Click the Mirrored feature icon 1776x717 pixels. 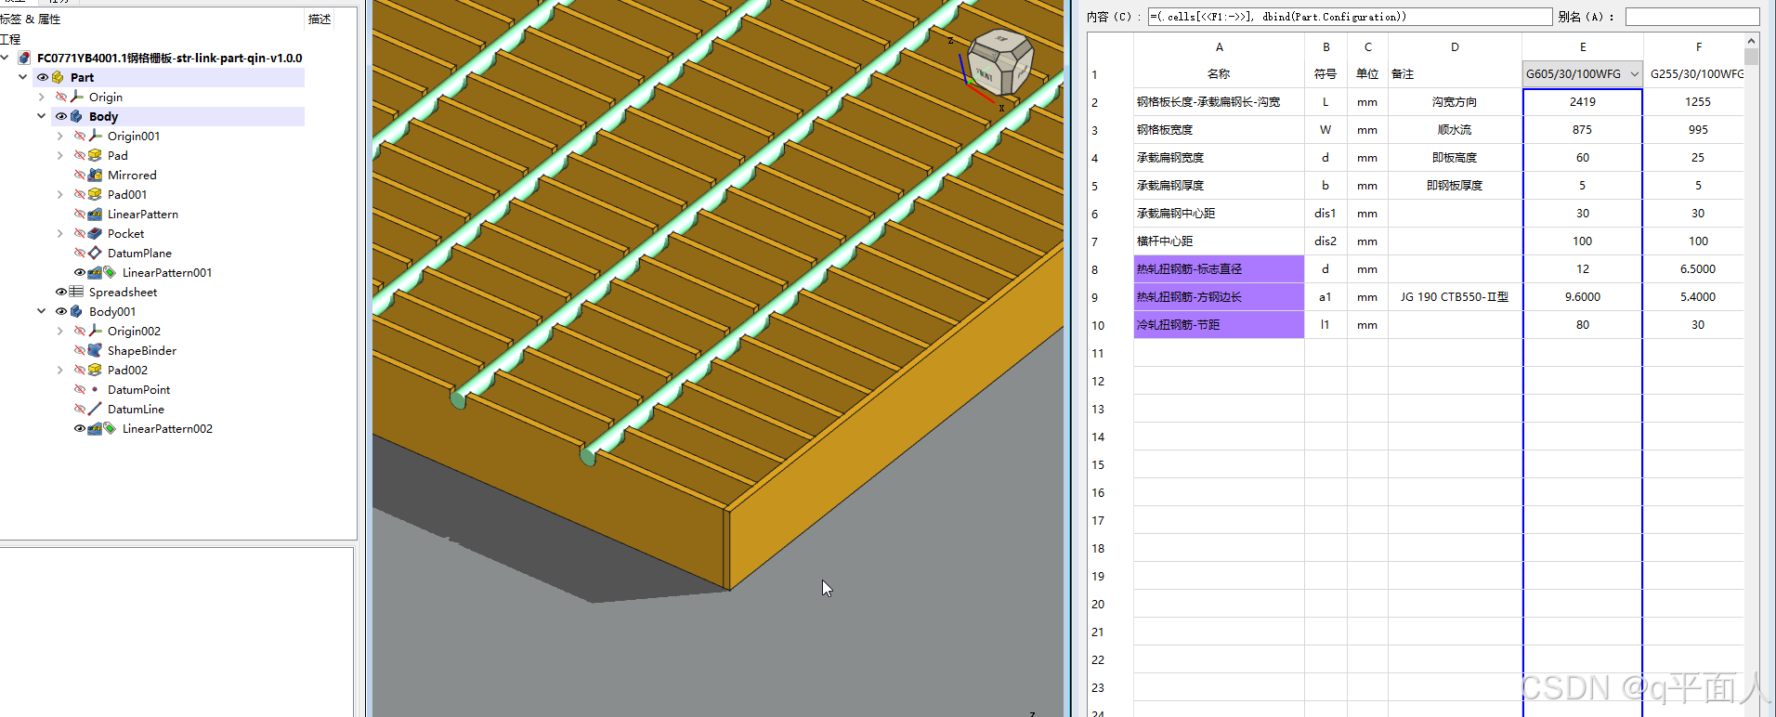[x=95, y=175]
